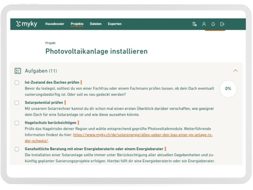Check the Ganzheitliche Beratung task checkbox
The height and width of the screenshot is (190, 253).
pyautogui.click(x=17, y=149)
